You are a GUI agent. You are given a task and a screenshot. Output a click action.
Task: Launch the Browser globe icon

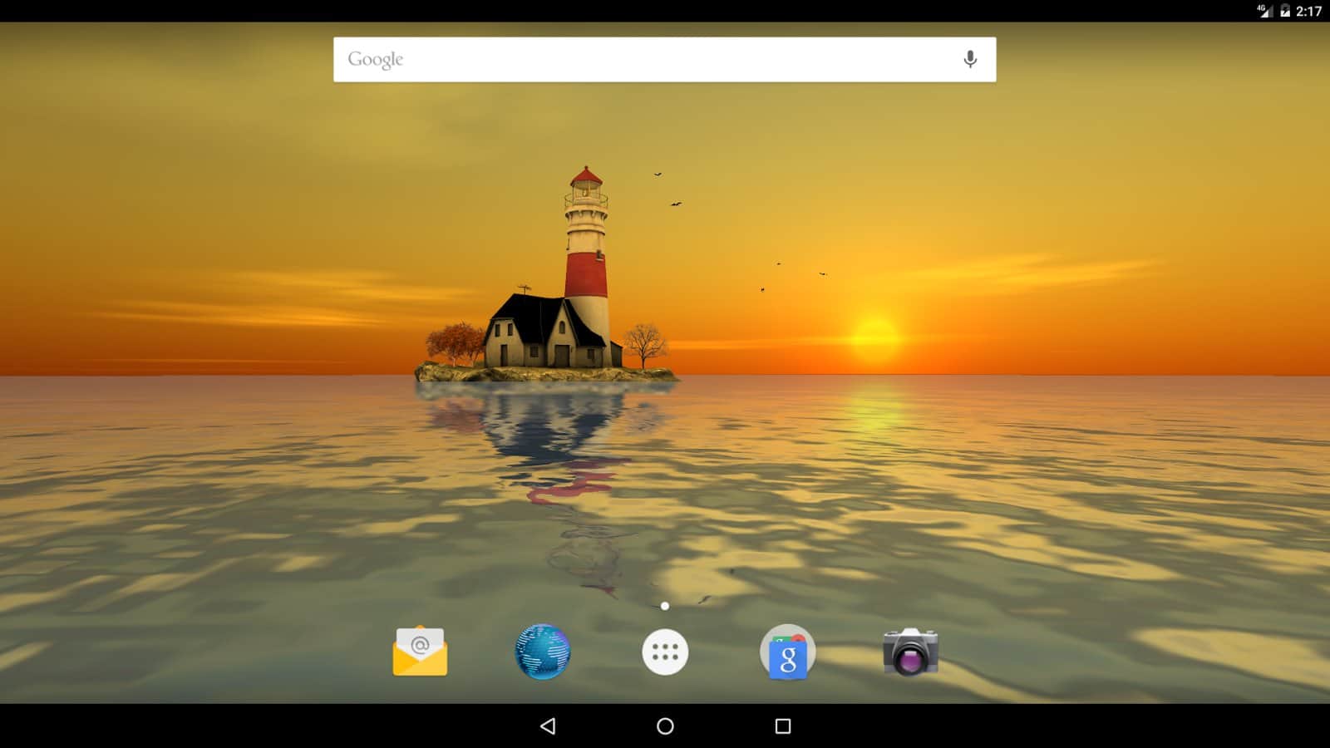(x=543, y=652)
